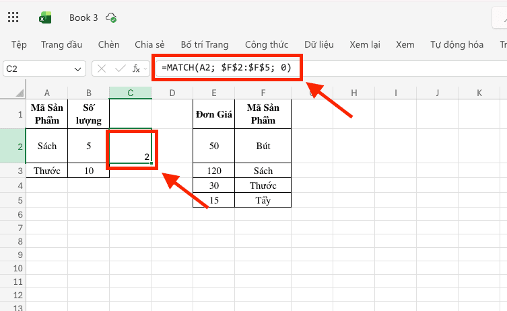
Task: Select row 9 header
Action: pyautogui.click(x=13, y=255)
